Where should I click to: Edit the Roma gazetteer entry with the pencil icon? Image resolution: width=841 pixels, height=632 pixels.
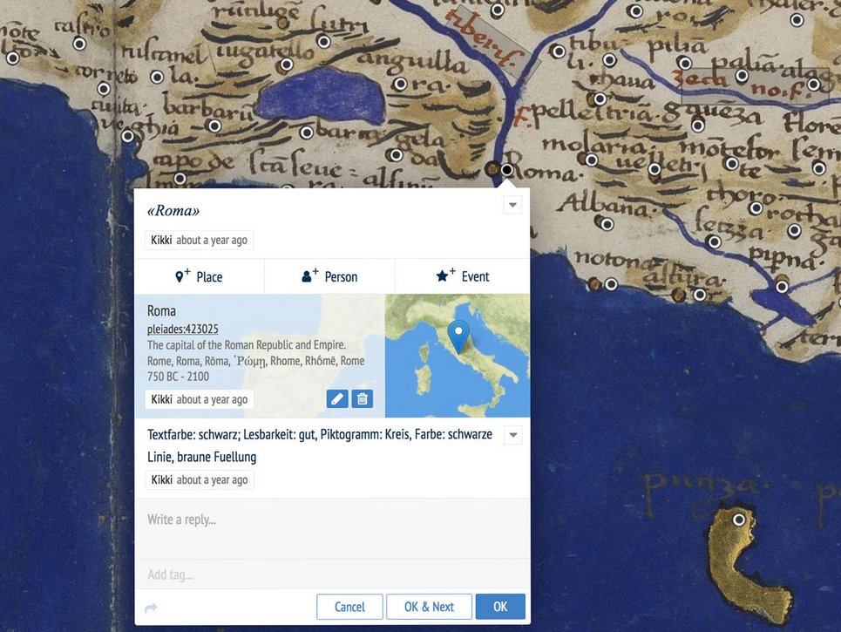337,398
